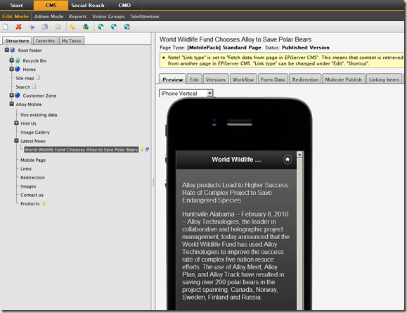Viewport: 407px width, 313px height.
Task: Click the first globe toolbar icon
Action: (101, 27)
